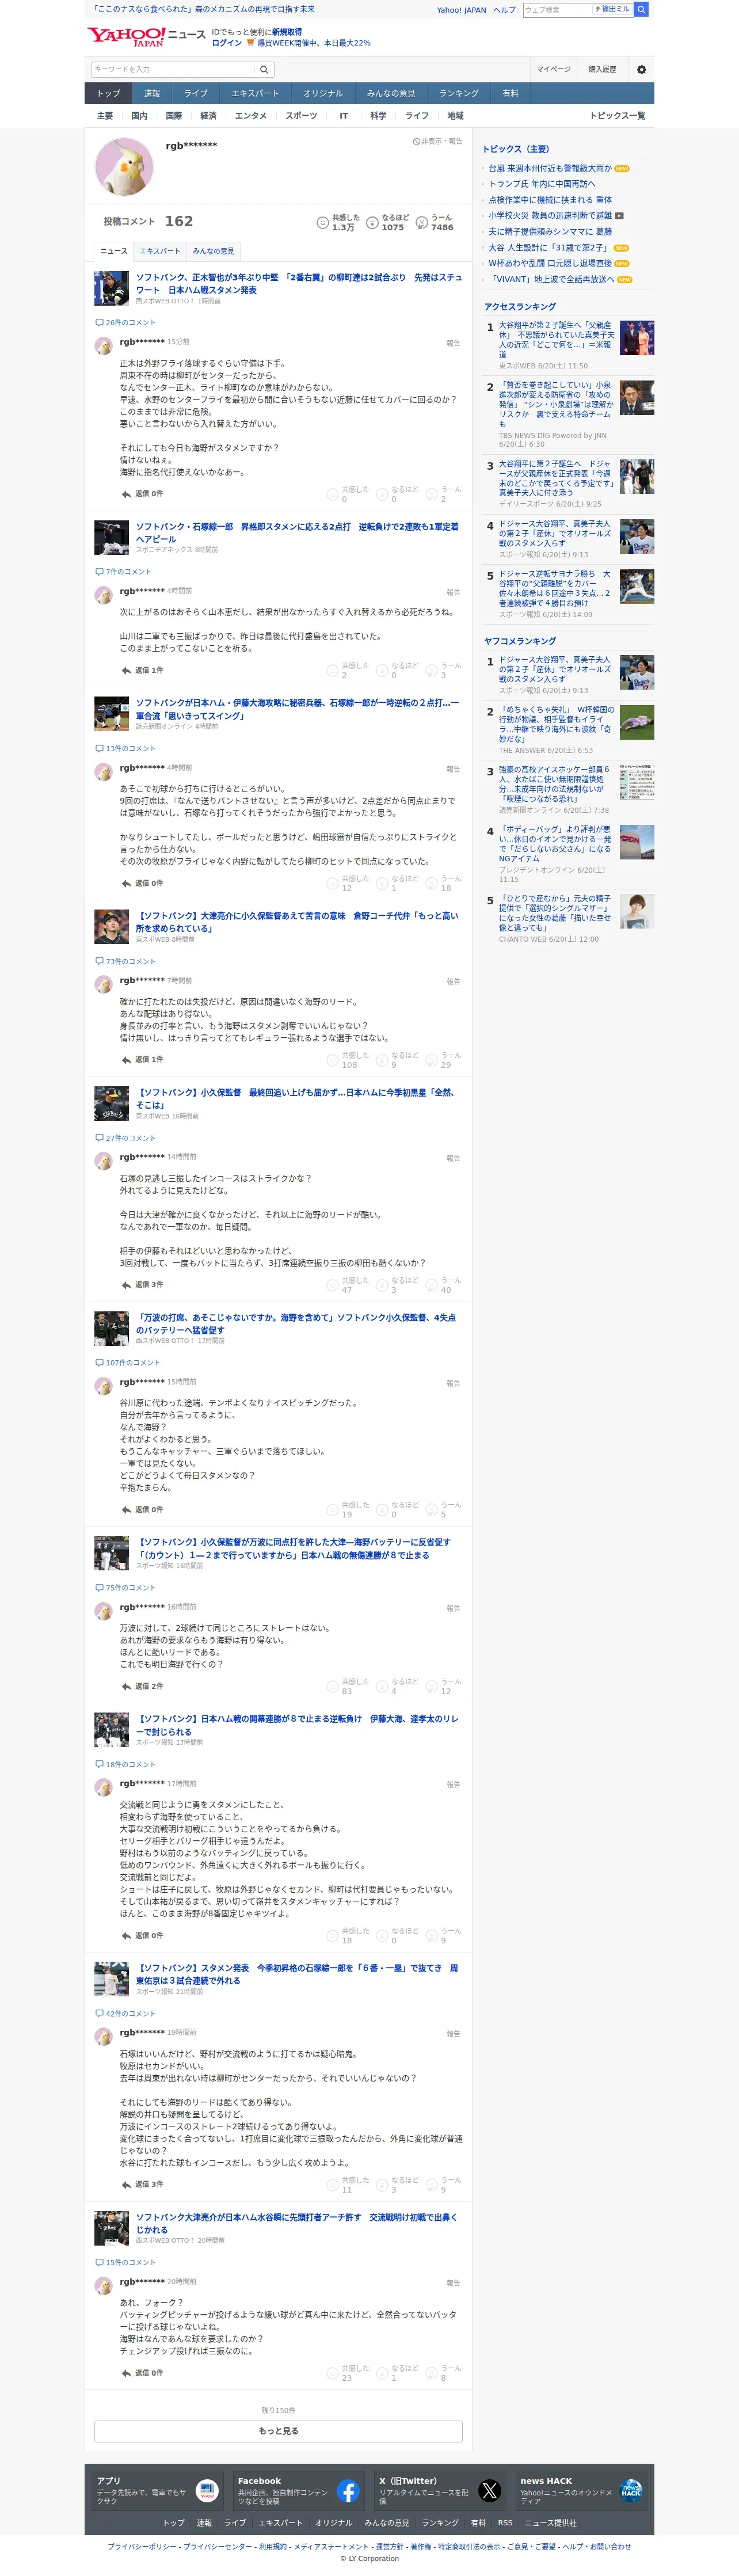Click 報告 on the 15分前 comment
The height and width of the screenshot is (2576, 739).
click(x=454, y=343)
